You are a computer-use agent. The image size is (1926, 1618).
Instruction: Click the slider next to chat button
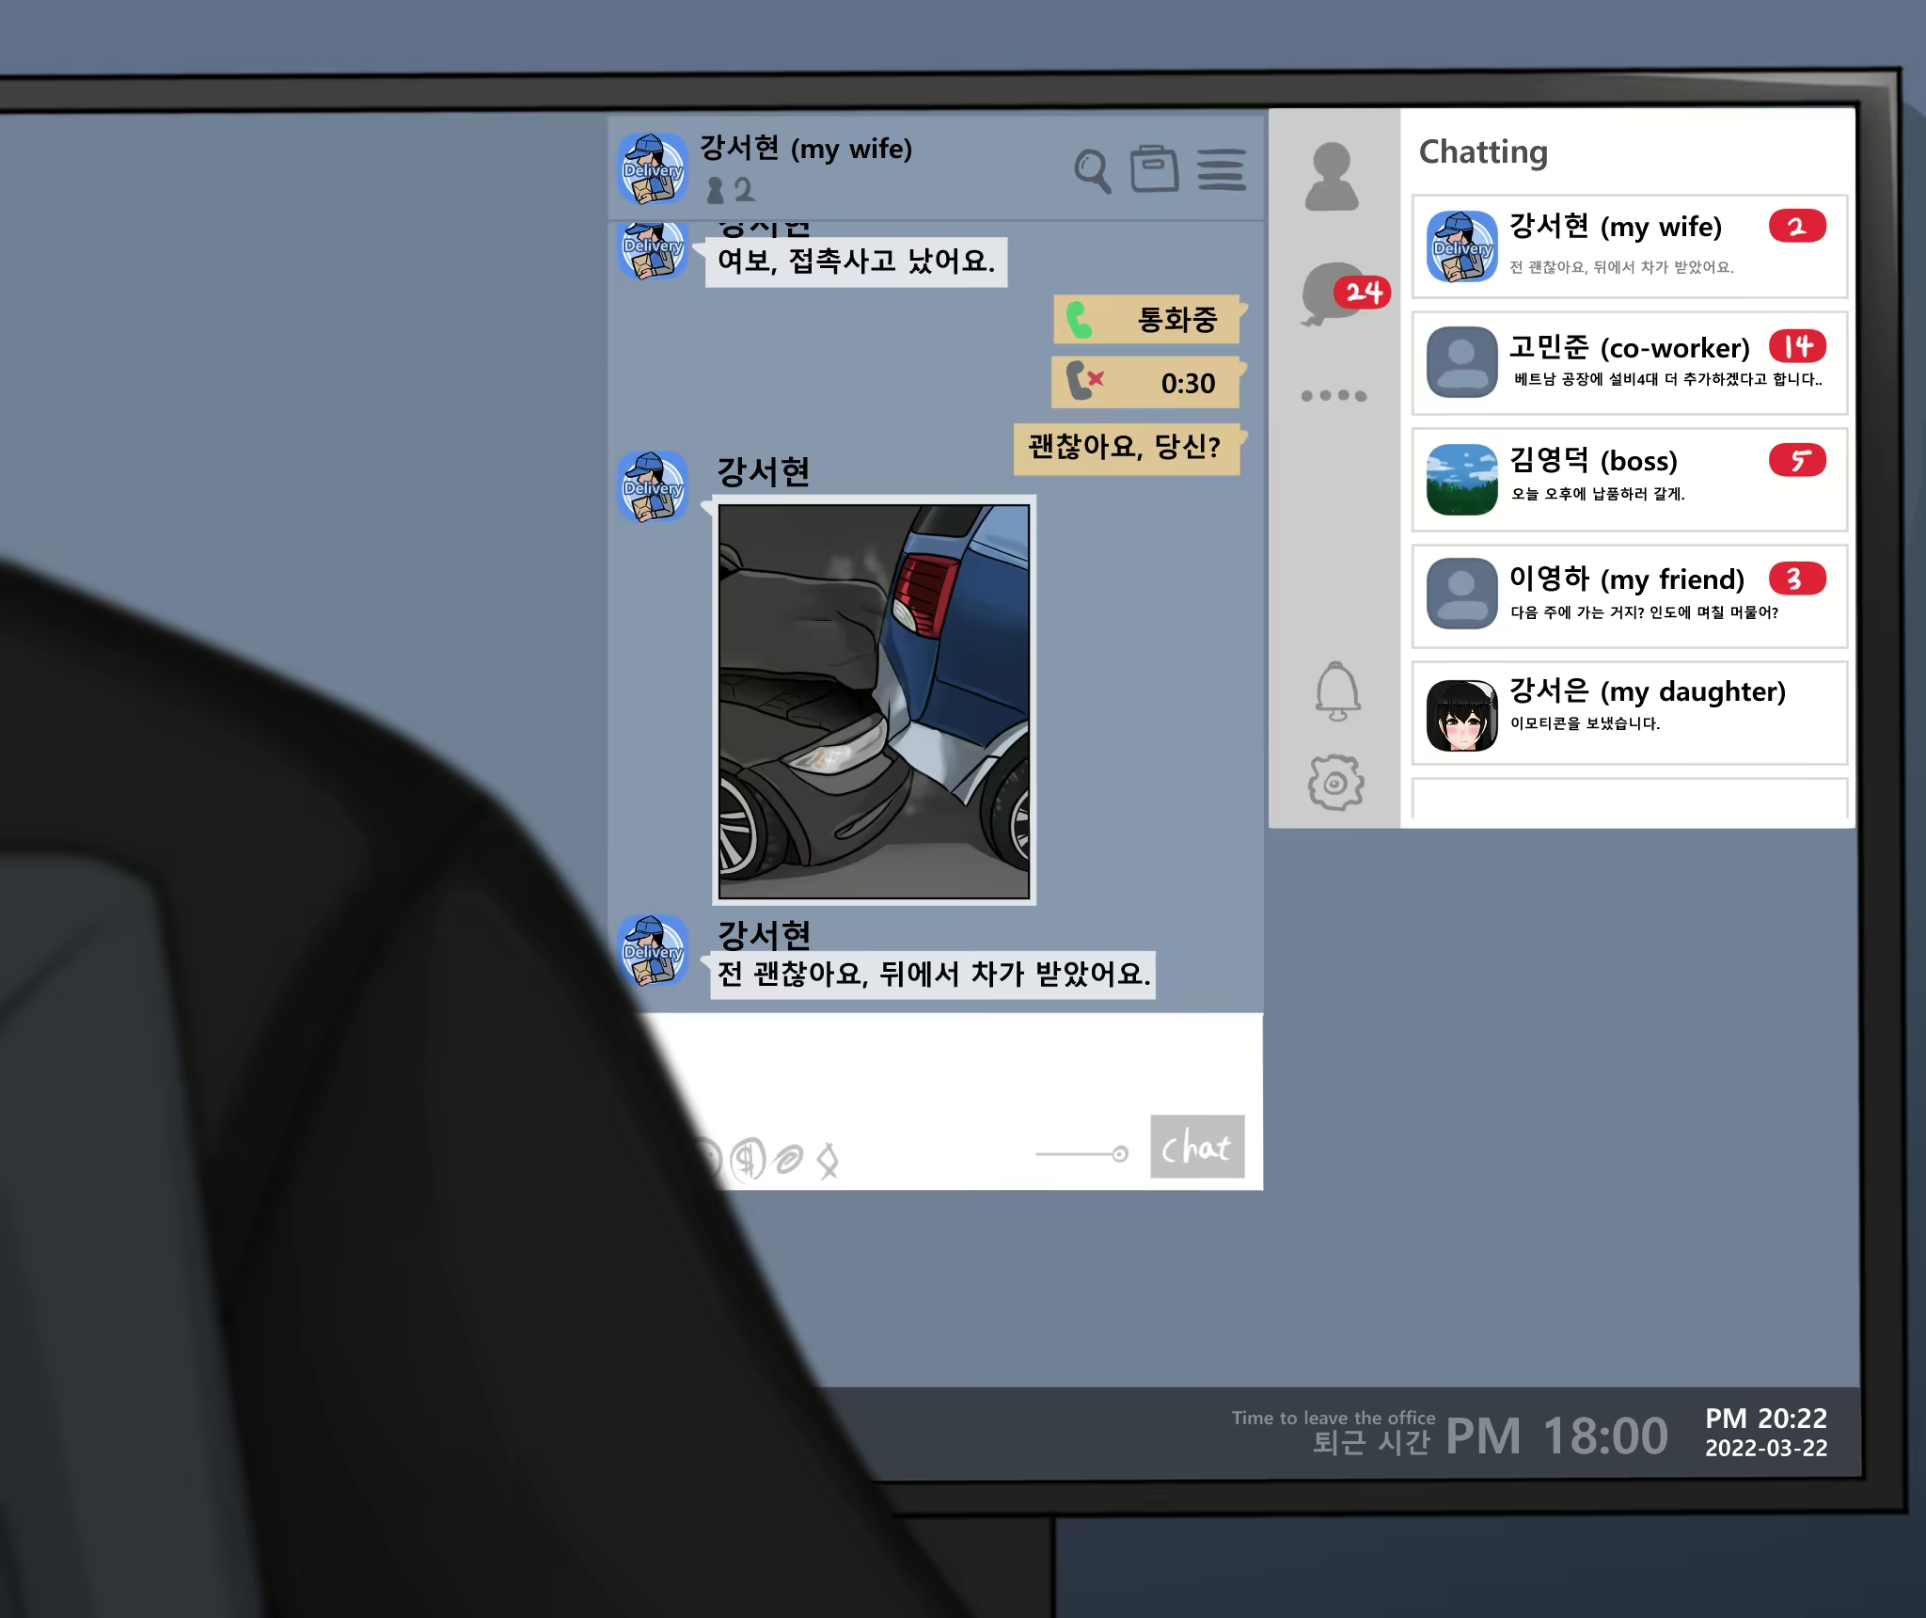click(1118, 1154)
